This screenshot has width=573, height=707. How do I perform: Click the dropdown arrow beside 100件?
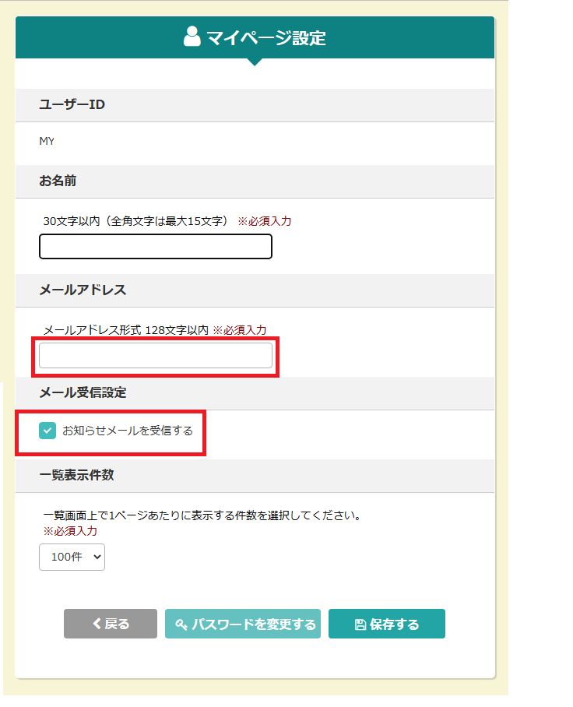click(x=97, y=558)
